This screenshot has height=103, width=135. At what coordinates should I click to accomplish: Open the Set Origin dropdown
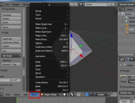click(x=11, y=56)
